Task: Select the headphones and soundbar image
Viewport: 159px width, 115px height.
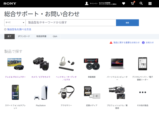Action: 67,63
